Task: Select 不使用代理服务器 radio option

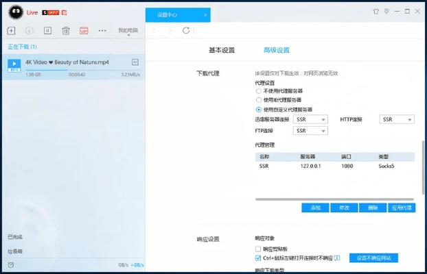Action: tap(259, 90)
